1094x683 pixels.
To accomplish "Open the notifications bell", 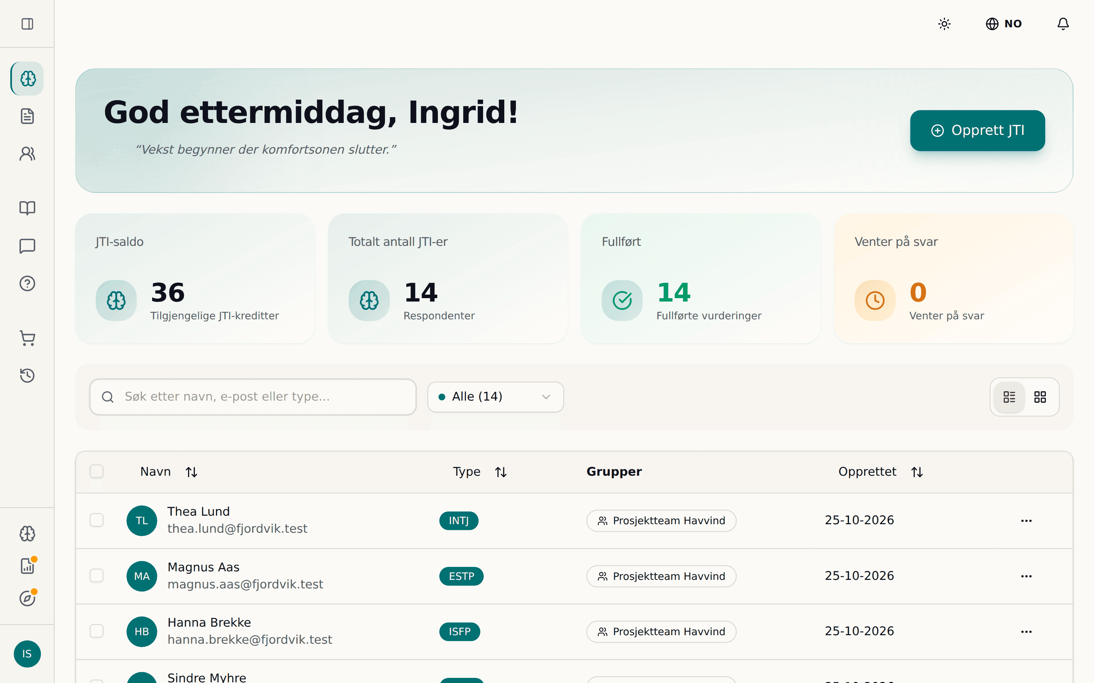I will click(x=1063, y=24).
